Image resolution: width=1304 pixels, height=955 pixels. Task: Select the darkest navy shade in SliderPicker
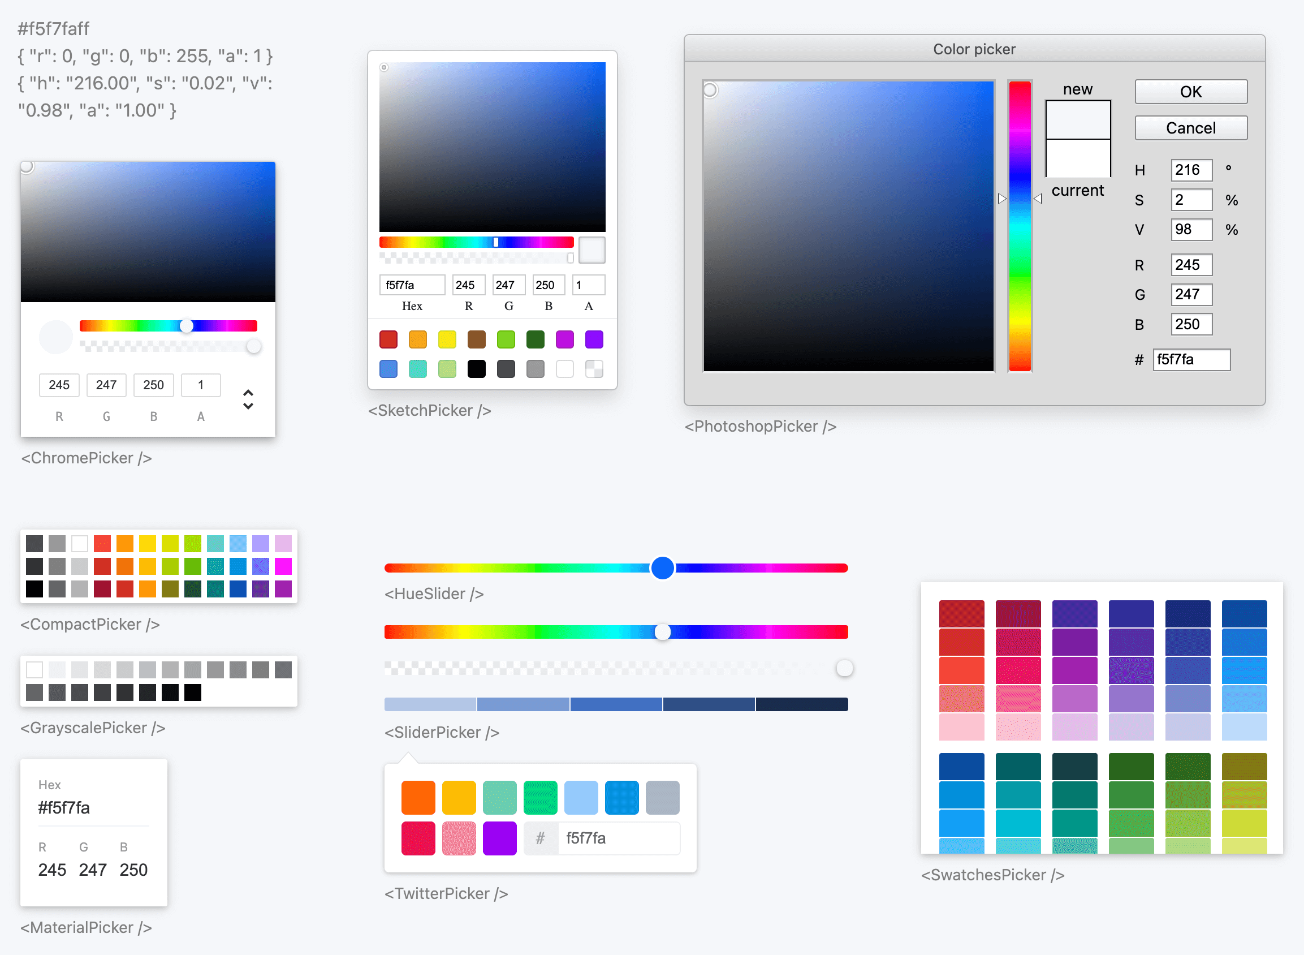click(x=801, y=704)
